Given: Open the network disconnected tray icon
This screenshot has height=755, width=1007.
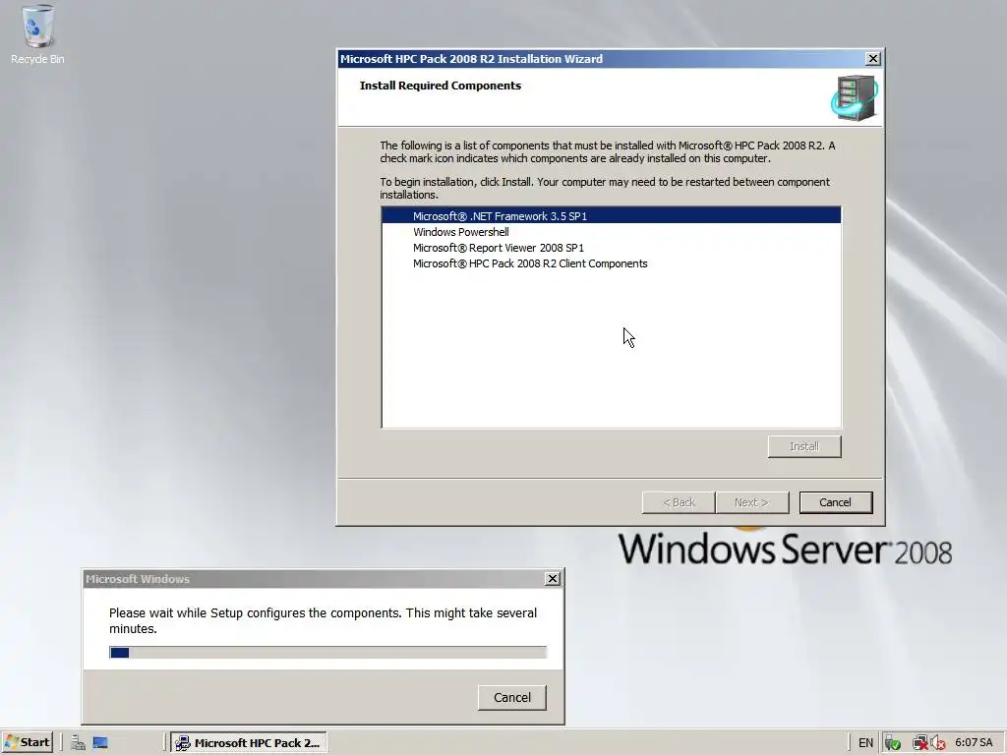Looking at the screenshot, I should coord(920,743).
